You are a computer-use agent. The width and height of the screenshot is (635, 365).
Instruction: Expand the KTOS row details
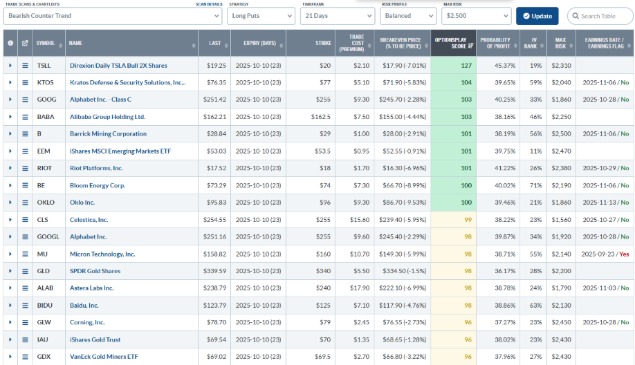tap(10, 83)
